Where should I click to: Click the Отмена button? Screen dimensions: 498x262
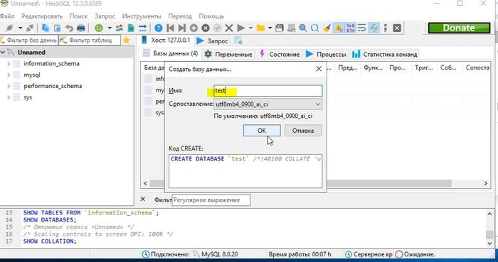tap(303, 131)
